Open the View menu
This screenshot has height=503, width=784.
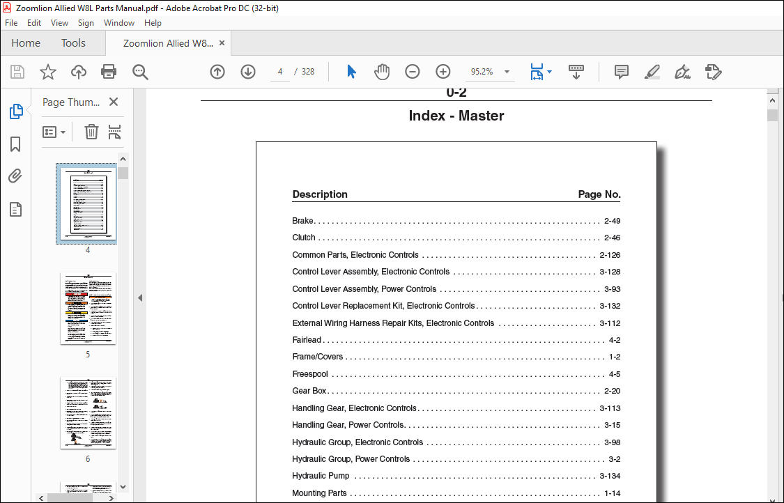coord(59,23)
